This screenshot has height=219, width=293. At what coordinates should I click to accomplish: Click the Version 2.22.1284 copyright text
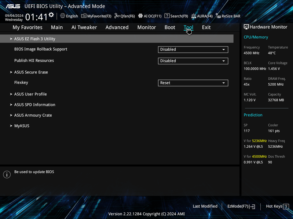(147, 214)
